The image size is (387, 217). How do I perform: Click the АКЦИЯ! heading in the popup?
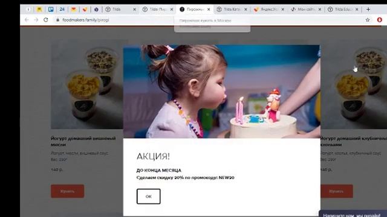pos(153,156)
